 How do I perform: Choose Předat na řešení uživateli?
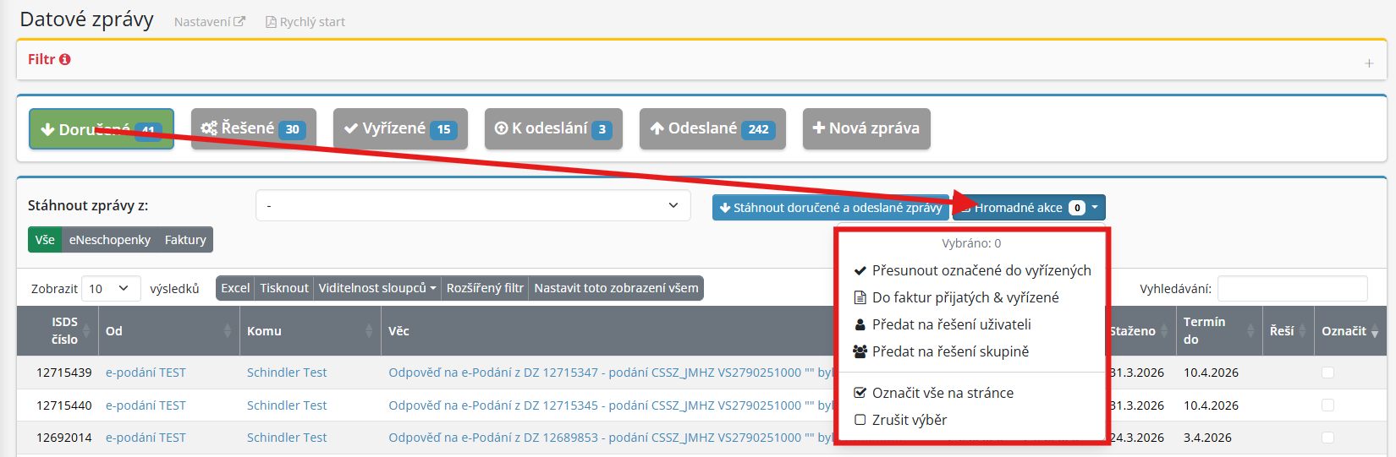972,324
